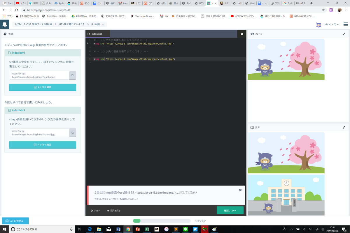Image resolution: width=350 pixels, height=233 pixels.
Task: Open Microsoft Edge from taskbar
Action: pos(90,229)
